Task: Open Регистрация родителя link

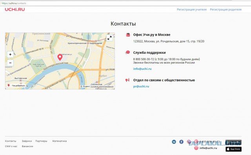Action: (226, 9)
